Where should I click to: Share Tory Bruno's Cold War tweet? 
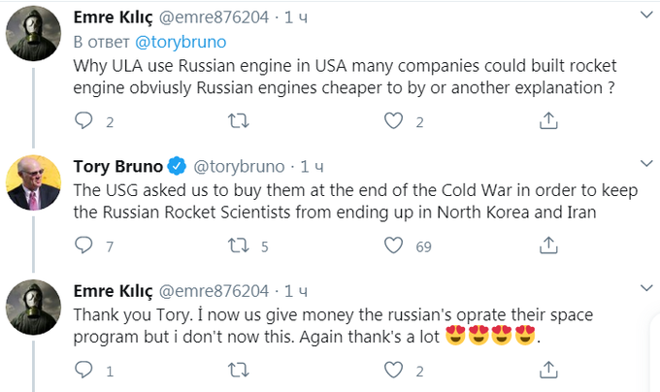(547, 246)
